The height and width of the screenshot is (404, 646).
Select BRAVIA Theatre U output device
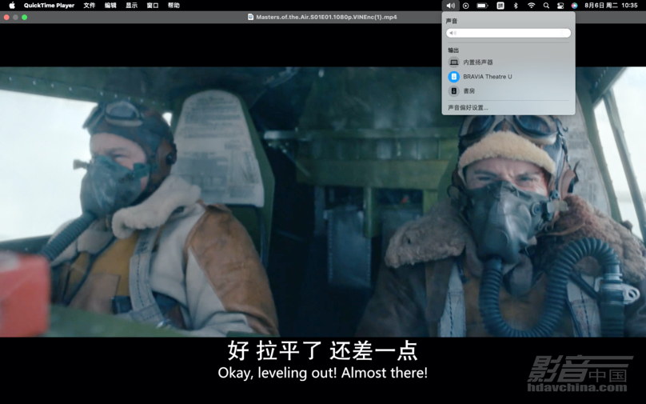click(508, 77)
